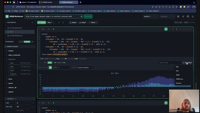The image size is (200, 113).
Task: Expand the system database
Action: (x=11, y=92)
